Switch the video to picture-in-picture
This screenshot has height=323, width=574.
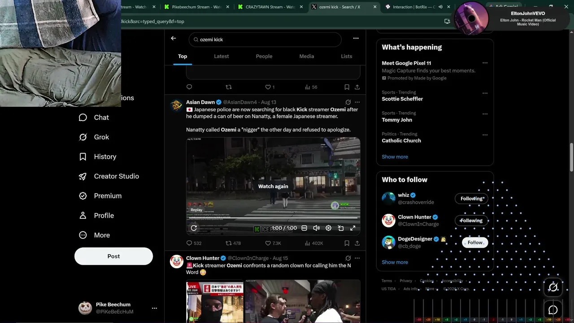coord(341,228)
